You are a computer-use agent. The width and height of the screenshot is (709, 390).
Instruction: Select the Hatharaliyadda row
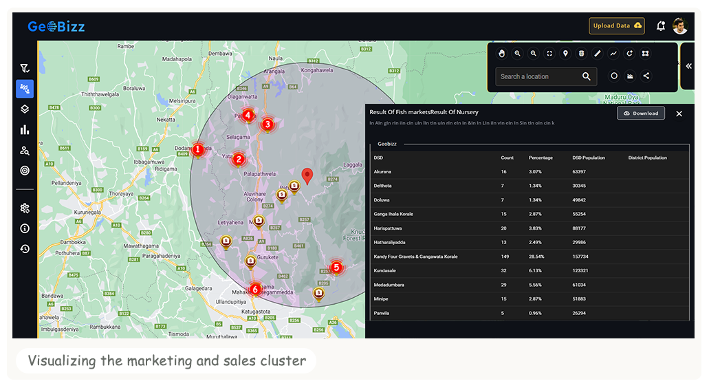click(530, 243)
